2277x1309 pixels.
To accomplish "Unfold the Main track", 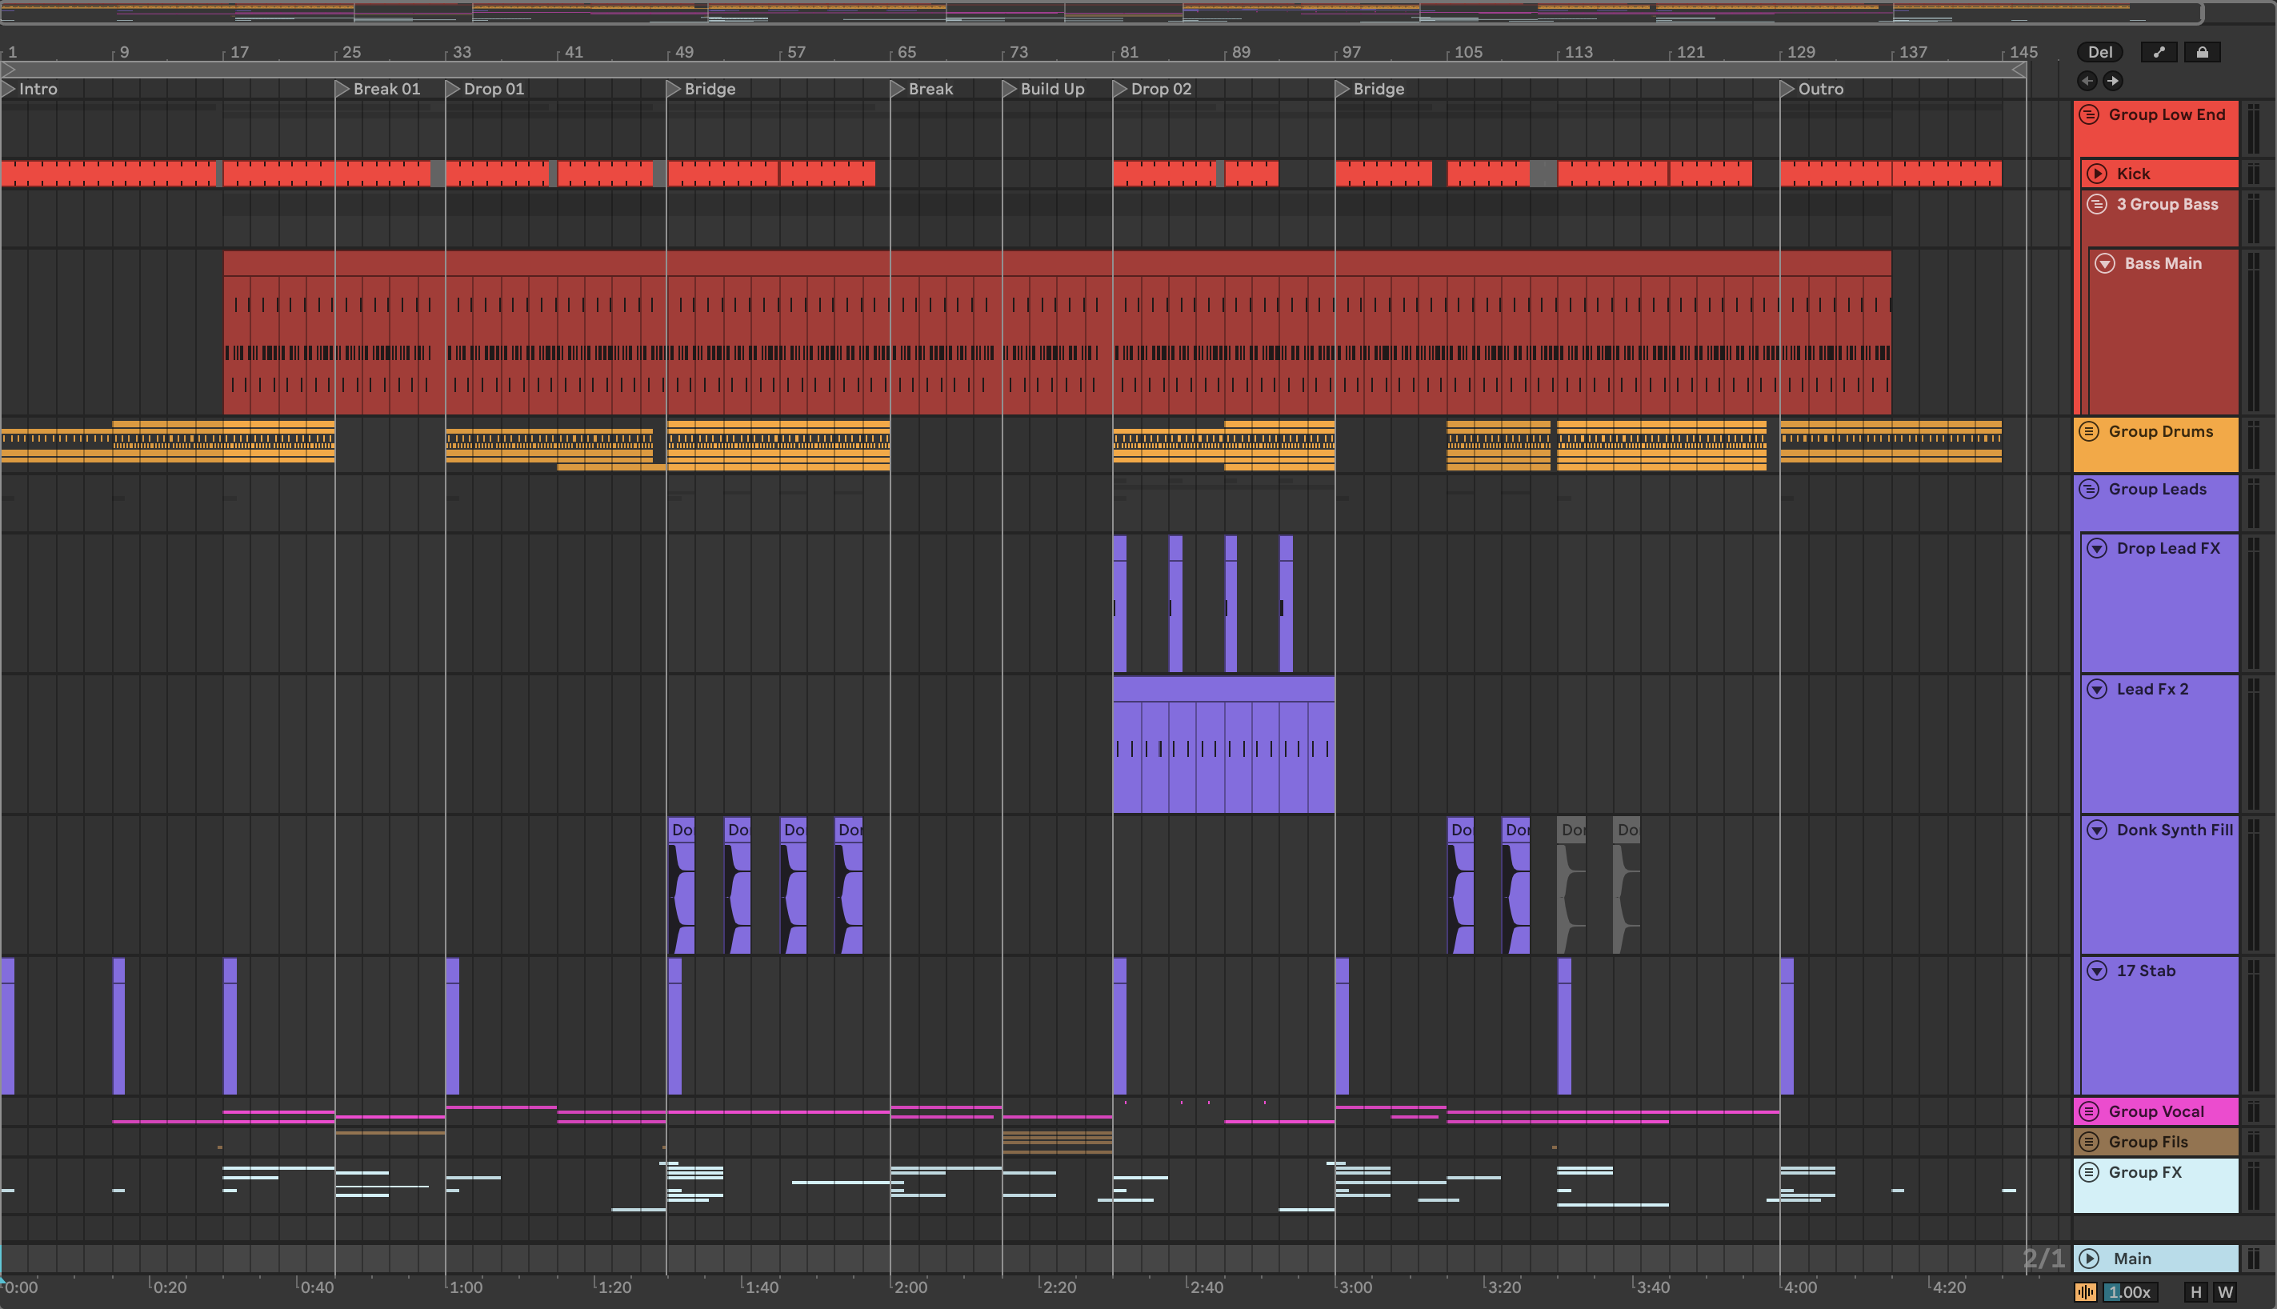I will point(2089,1259).
